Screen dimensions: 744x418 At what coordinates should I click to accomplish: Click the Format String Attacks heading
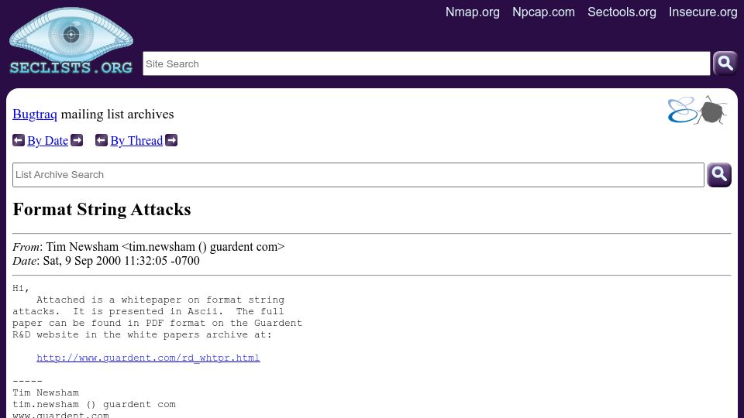pyautogui.click(x=102, y=210)
